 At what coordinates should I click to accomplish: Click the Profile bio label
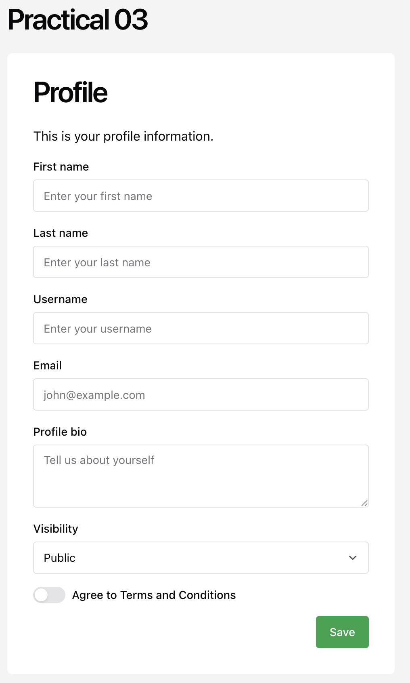tap(60, 432)
